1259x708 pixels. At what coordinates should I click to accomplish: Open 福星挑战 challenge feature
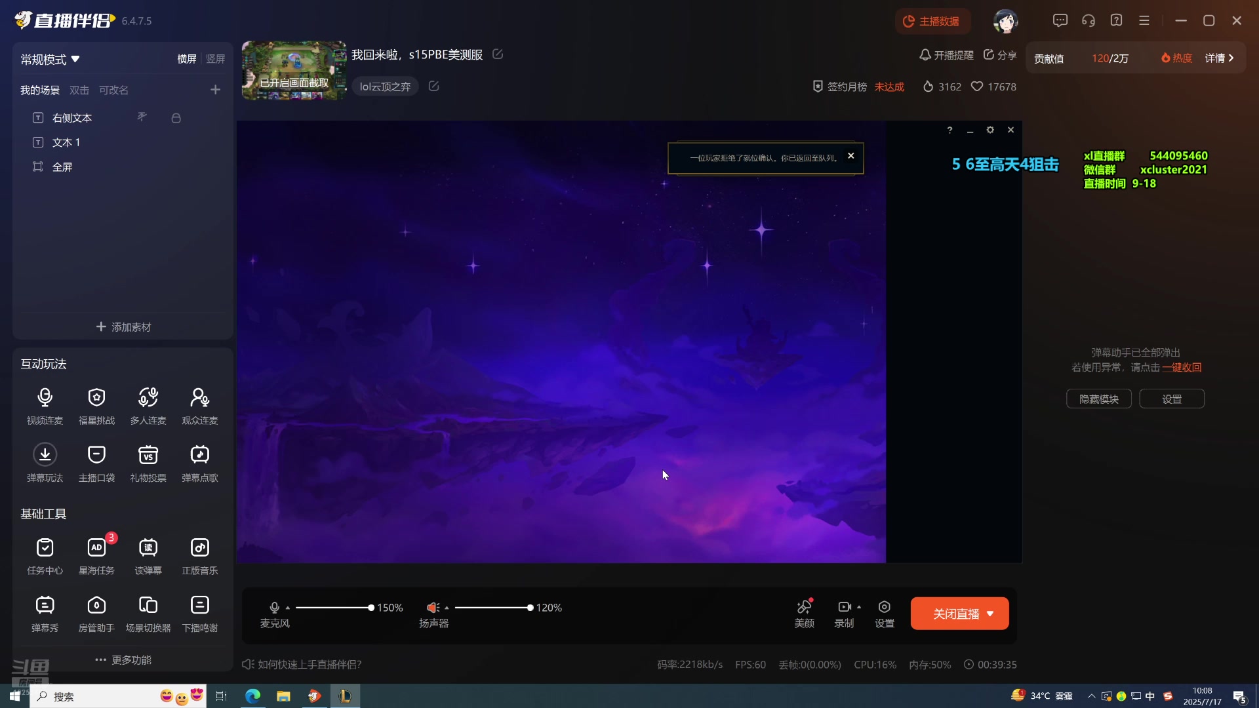pos(96,406)
